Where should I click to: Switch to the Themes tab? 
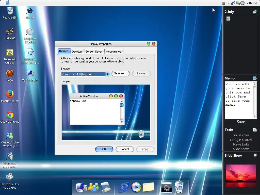[x=64, y=51]
